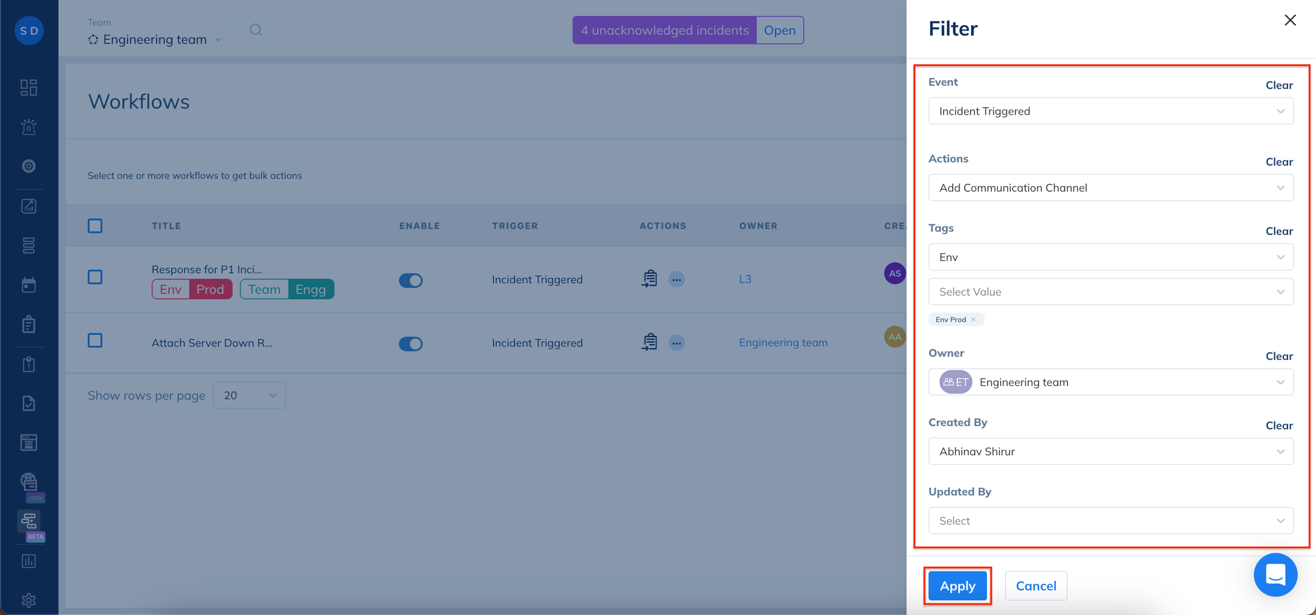Viewport: 1316px width, 615px height.
Task: Open the Tags key dropdown showing Env
Action: point(1111,257)
